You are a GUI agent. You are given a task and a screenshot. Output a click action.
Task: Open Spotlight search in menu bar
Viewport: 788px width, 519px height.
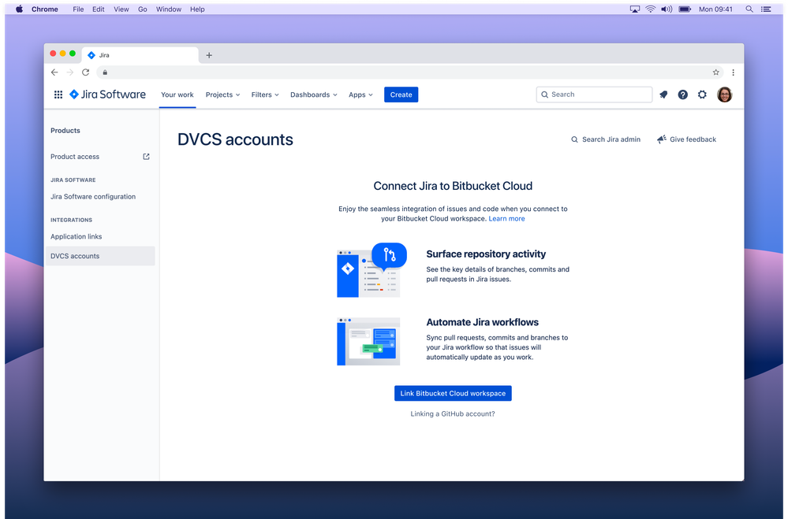(x=749, y=9)
